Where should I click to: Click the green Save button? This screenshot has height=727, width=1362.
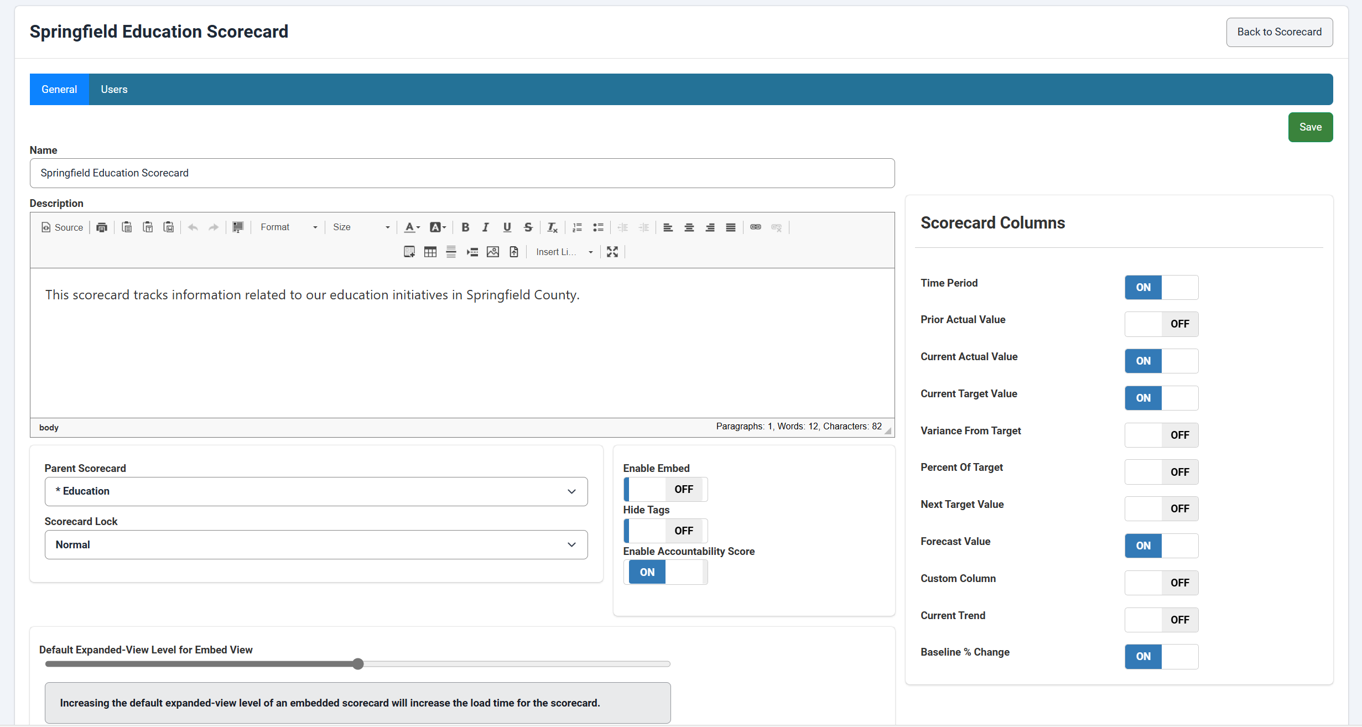pyautogui.click(x=1310, y=127)
